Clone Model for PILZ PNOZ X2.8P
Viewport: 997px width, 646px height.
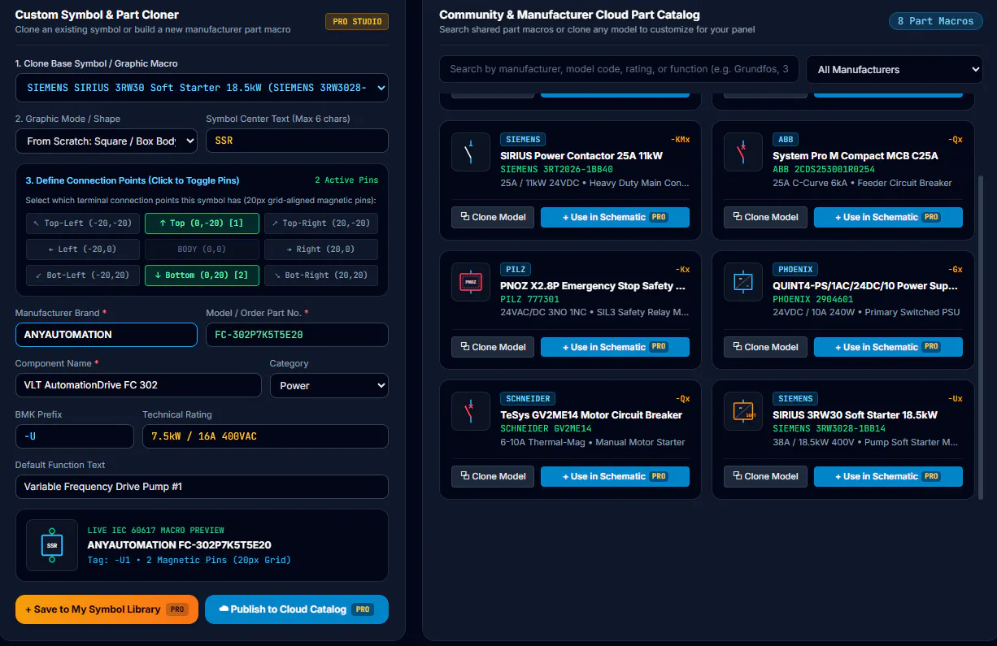493,347
